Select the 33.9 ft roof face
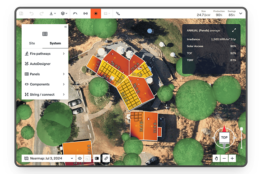262x174 pixels. pos(151,125)
